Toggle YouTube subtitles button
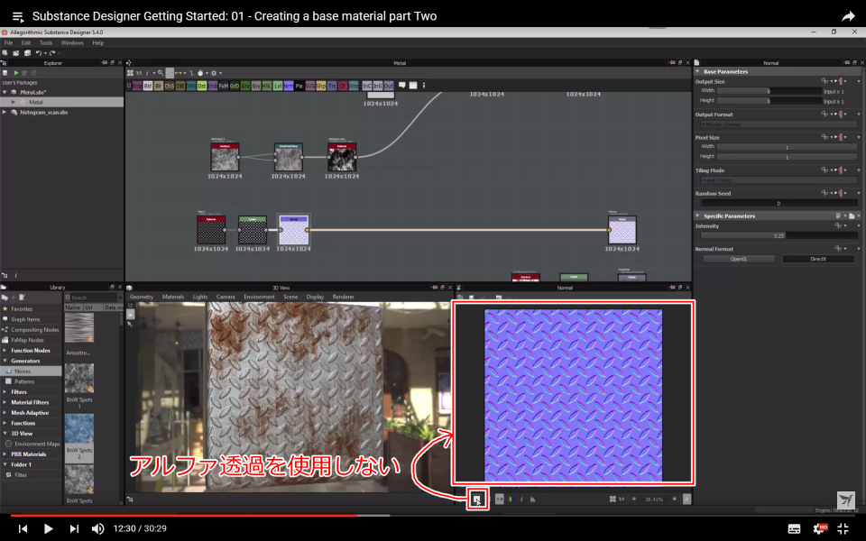Viewport: 866px width, 541px height. [x=794, y=529]
